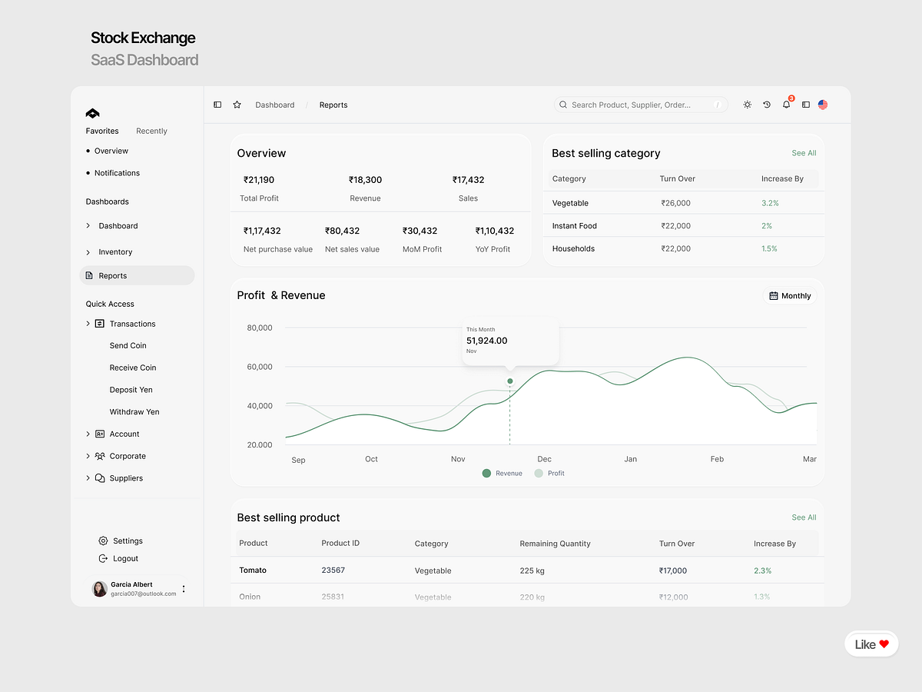This screenshot has width=922, height=692.
Task: Expand the Inventory section in the sidebar
Action: coord(88,251)
